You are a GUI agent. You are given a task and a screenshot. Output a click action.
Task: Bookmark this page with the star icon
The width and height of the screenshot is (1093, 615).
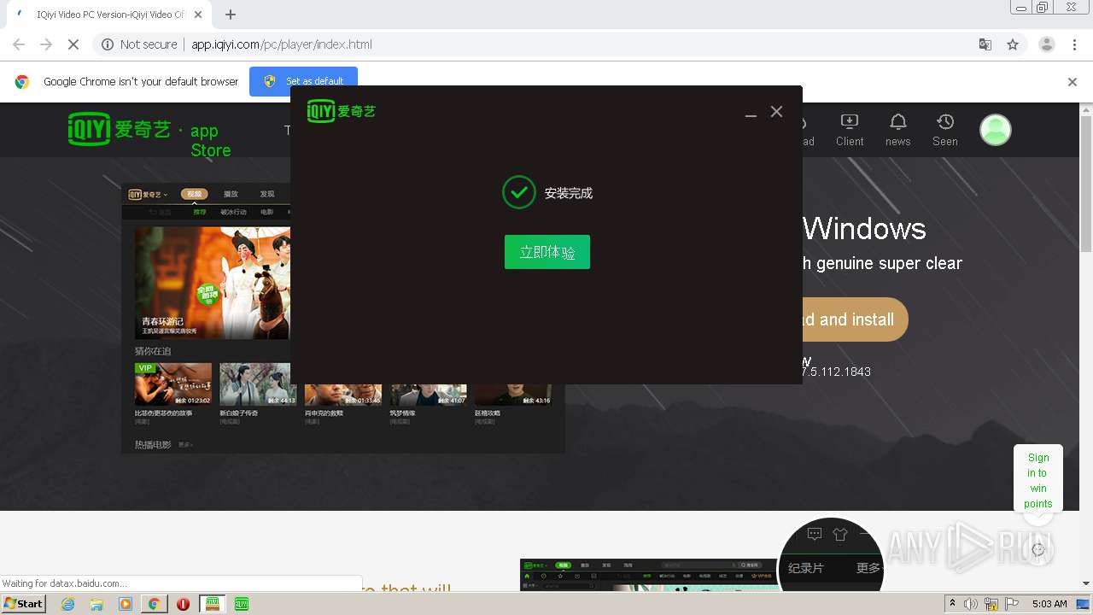(1013, 44)
